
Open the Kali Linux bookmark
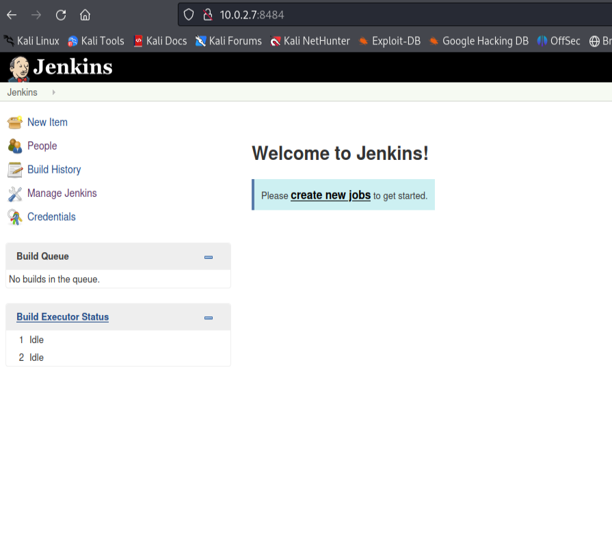click(31, 41)
